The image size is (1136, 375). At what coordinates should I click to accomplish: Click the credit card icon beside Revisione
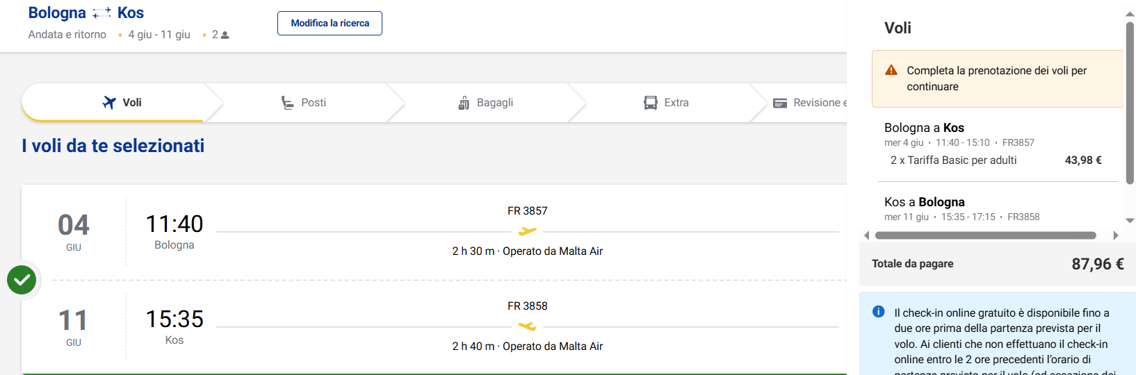point(780,103)
